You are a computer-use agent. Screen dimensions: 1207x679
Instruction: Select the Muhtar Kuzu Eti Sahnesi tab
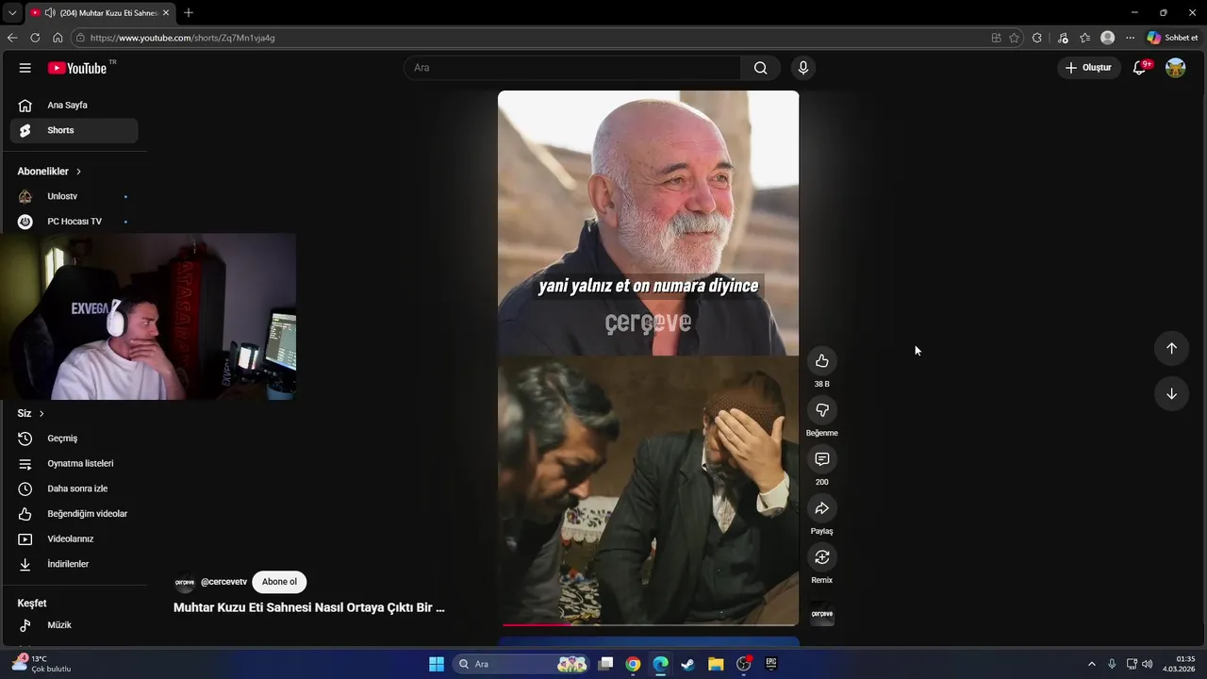[x=99, y=13]
